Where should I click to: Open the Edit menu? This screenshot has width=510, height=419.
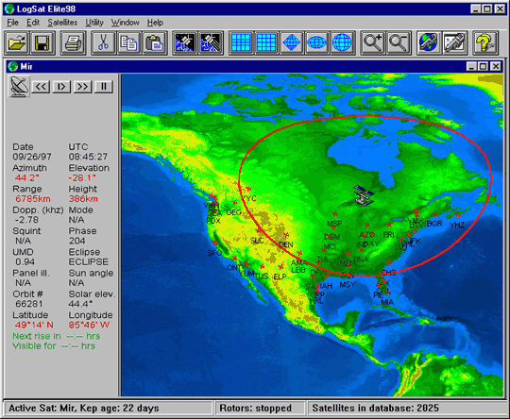33,23
